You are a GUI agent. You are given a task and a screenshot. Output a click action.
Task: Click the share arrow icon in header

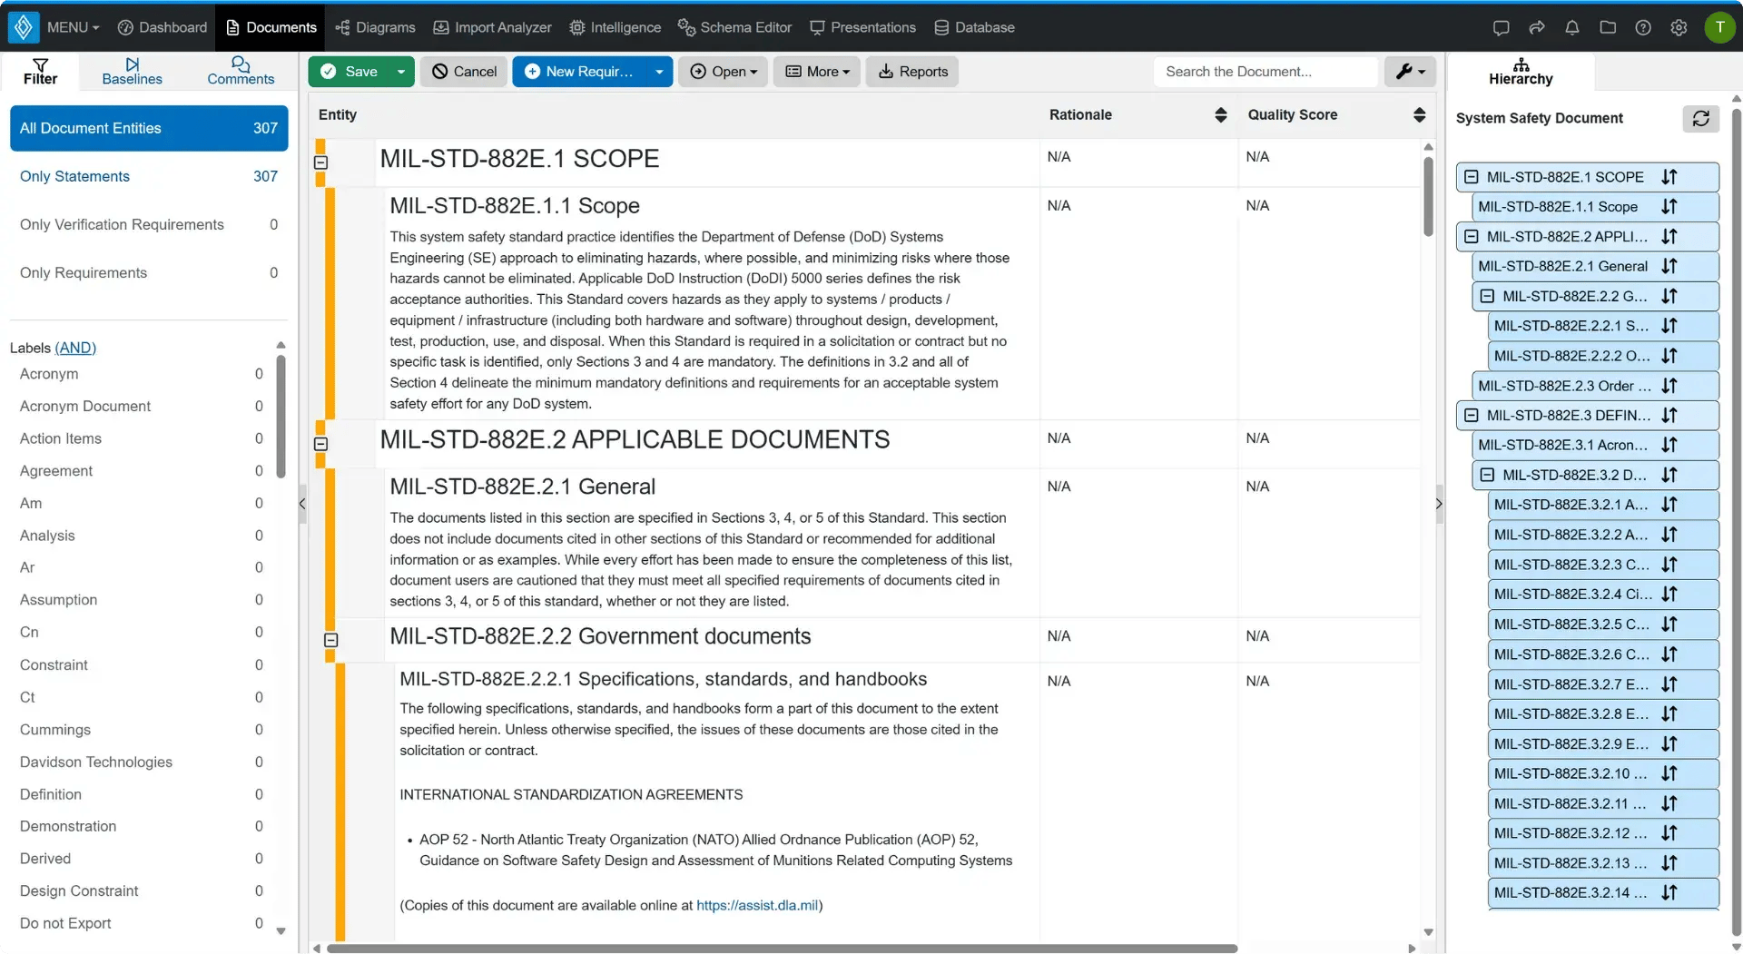[1537, 27]
